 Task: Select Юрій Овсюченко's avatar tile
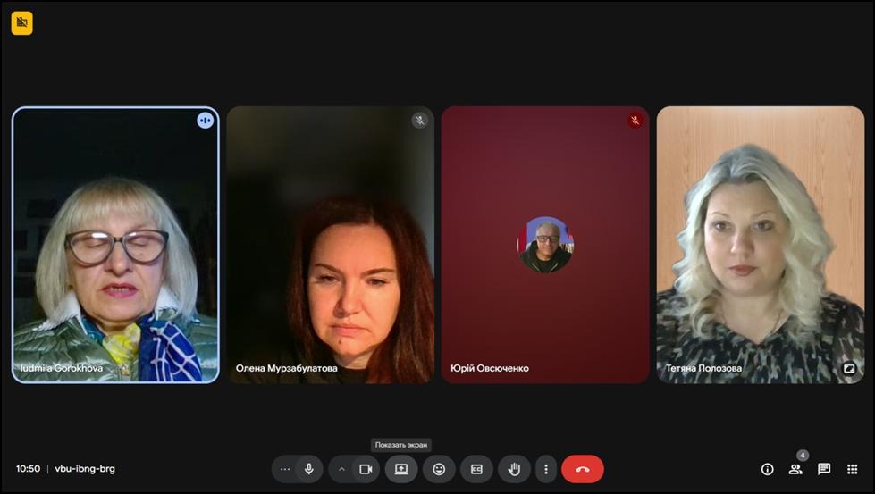545,245
